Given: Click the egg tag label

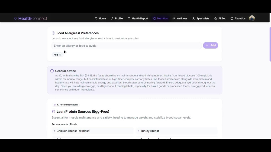Looking at the screenshot, I should 56,55.
